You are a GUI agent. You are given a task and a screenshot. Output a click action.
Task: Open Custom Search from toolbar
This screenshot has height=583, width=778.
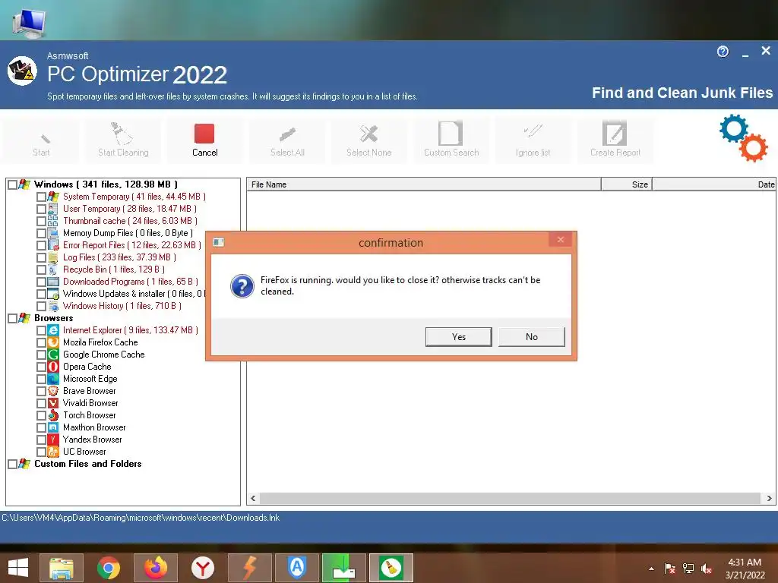click(451, 140)
